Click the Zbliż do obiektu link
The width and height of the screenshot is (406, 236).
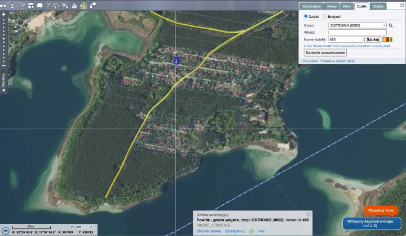pyautogui.click(x=209, y=231)
